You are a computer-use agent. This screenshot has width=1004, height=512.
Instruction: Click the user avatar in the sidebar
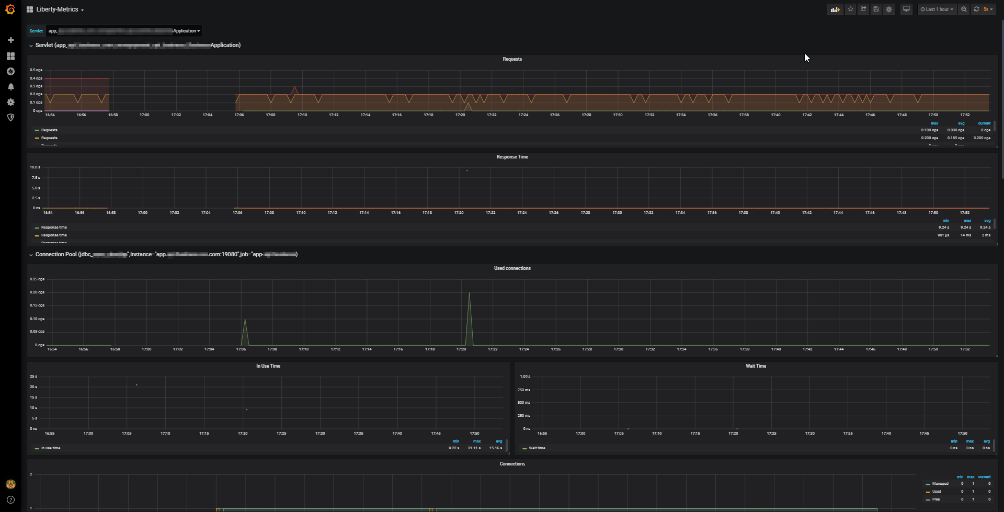[x=10, y=484]
